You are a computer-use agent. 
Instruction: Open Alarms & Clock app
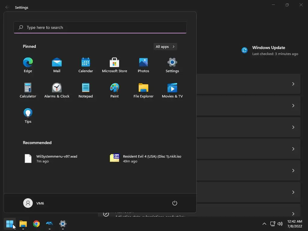click(57, 90)
